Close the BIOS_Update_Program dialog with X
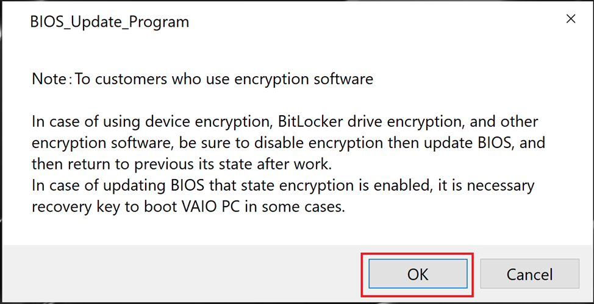Viewport: 594px width, 304px height. click(571, 19)
